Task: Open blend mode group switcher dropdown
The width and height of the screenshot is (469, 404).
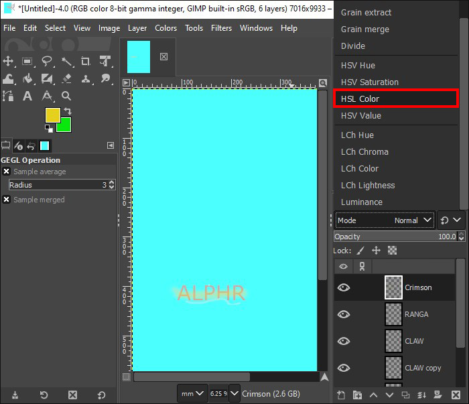Action: click(451, 220)
